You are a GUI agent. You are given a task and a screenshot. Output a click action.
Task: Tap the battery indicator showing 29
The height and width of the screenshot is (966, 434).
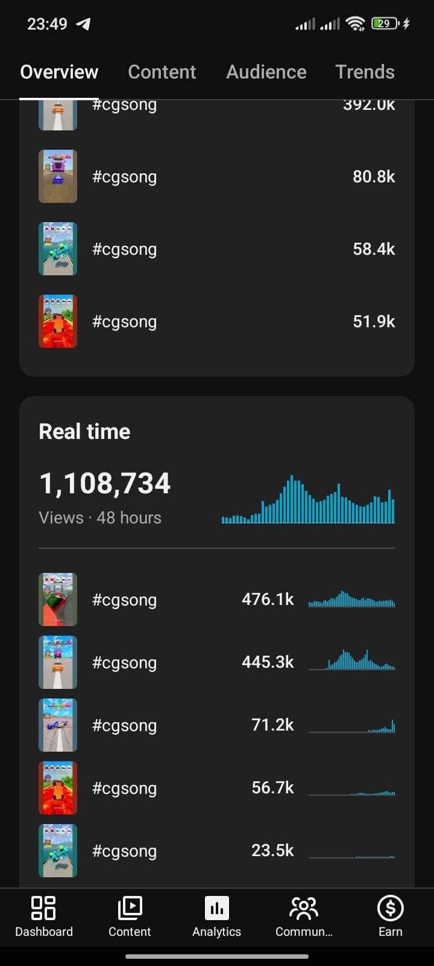[386, 24]
